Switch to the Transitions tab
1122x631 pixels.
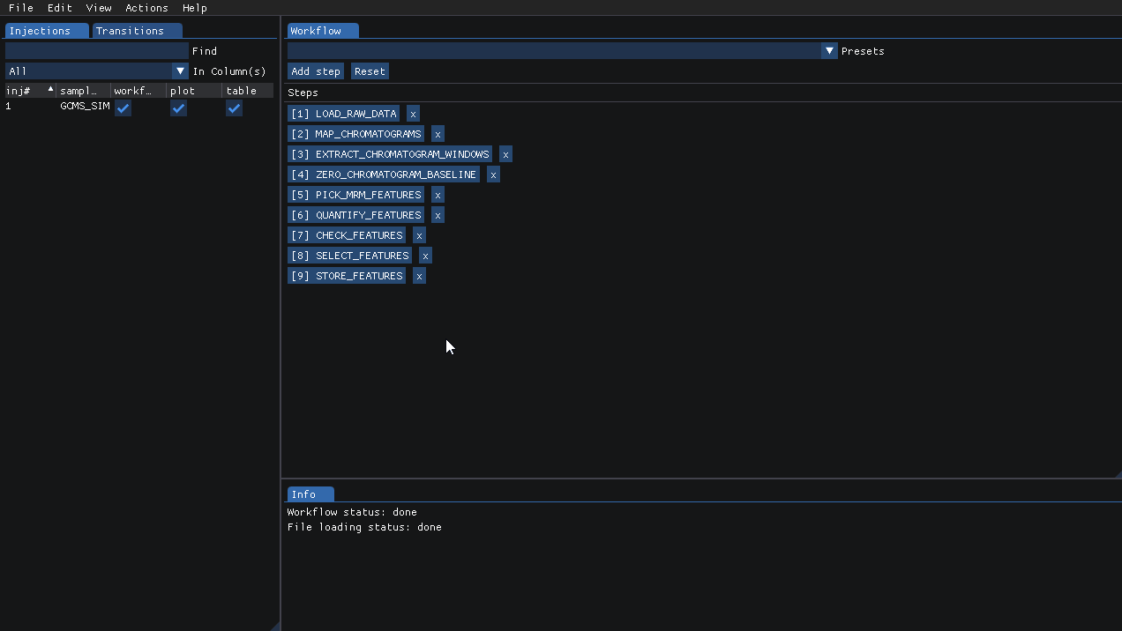138,31
